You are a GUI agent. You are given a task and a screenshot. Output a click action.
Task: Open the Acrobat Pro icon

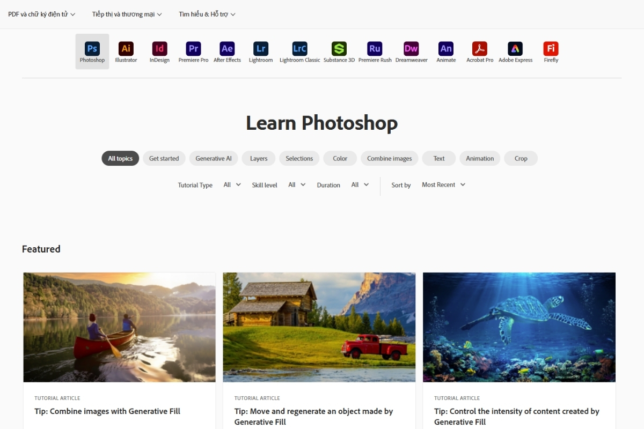479,51
